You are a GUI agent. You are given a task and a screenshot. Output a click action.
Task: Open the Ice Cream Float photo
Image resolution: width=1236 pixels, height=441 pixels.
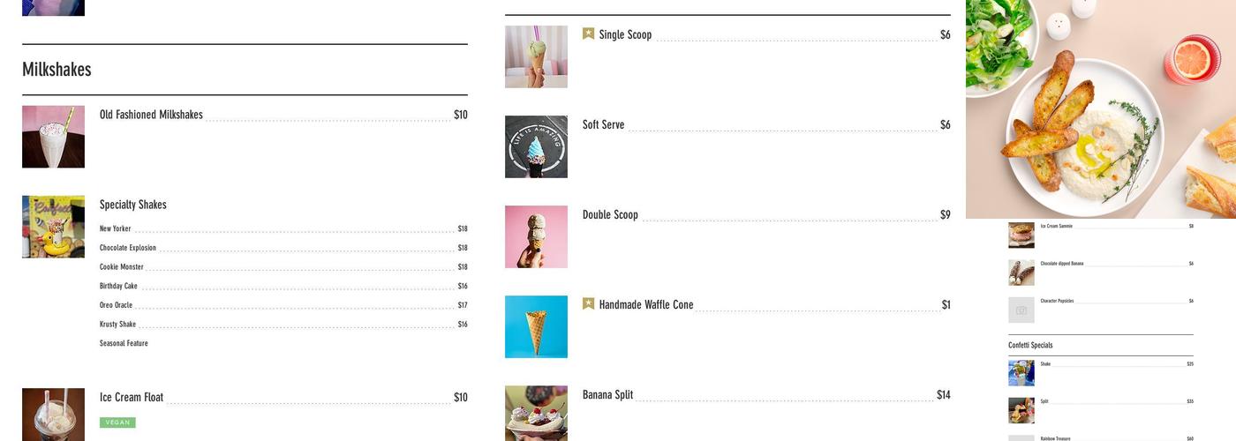point(53,415)
